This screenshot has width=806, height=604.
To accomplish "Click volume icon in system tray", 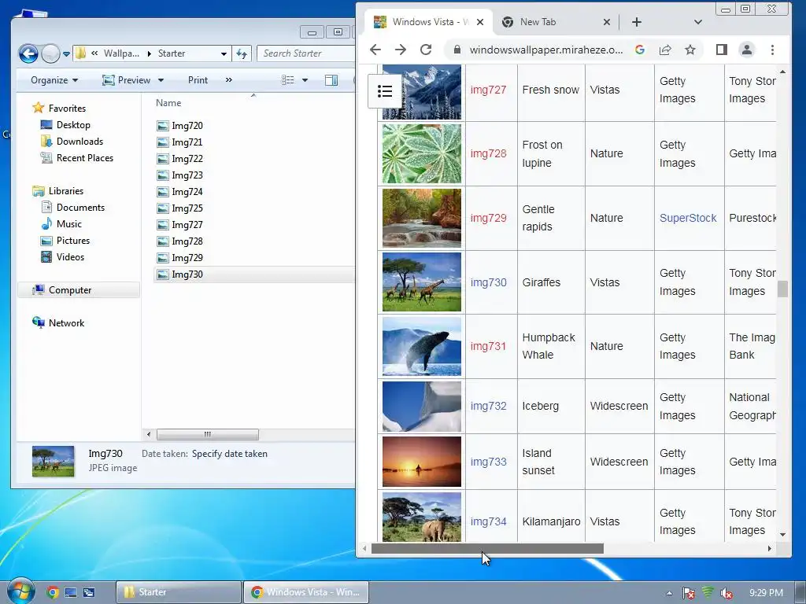I will [x=726, y=593].
